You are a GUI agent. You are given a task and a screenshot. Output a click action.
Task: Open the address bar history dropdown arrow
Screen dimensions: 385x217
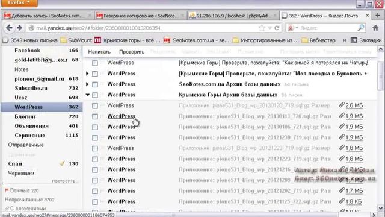click(270, 28)
